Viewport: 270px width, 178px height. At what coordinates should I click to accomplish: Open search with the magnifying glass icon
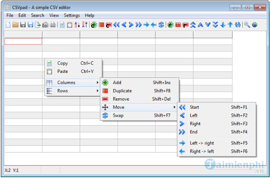[x=247, y=25]
